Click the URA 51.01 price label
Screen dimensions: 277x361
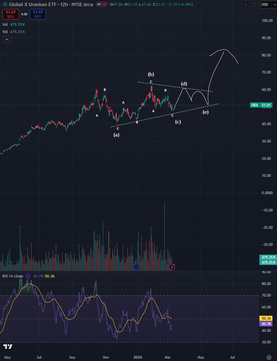261,105
